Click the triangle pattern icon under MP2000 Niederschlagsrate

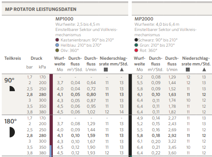pos(204,70)
